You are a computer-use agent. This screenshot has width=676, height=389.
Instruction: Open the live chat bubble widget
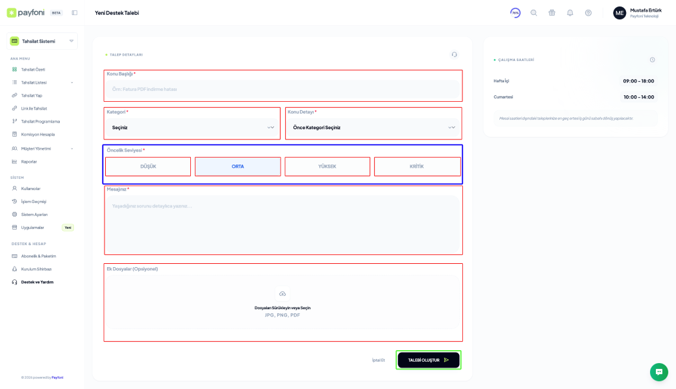pos(658,371)
